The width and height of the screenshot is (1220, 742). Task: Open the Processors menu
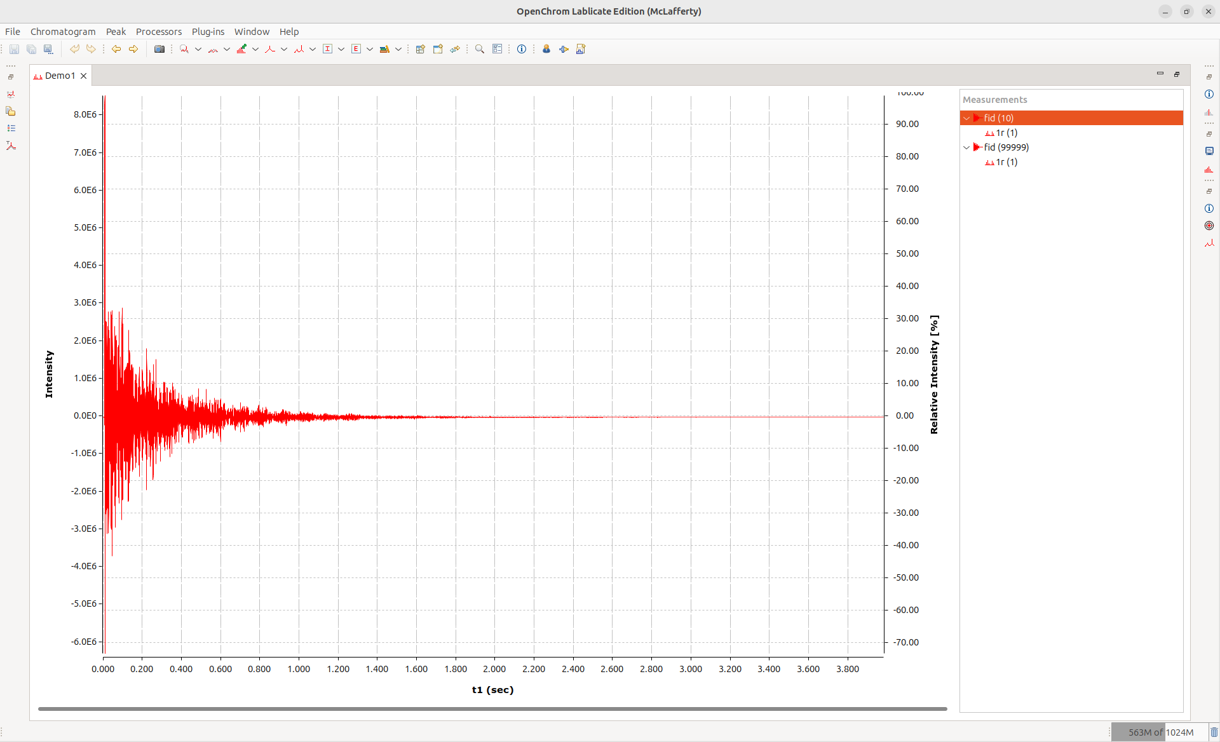pos(158,32)
